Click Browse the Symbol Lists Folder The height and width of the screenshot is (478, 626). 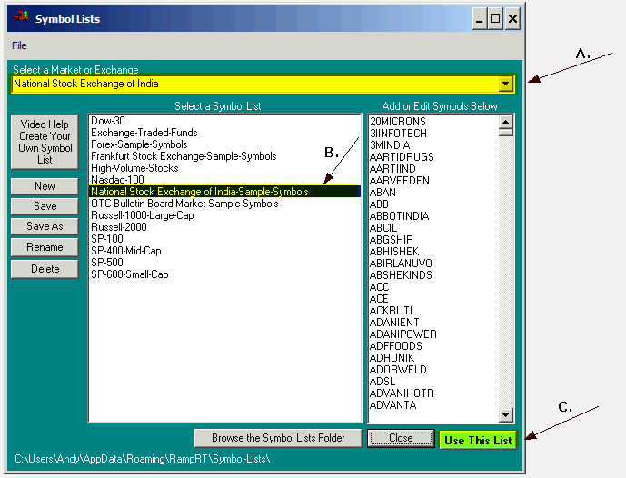coord(278,438)
